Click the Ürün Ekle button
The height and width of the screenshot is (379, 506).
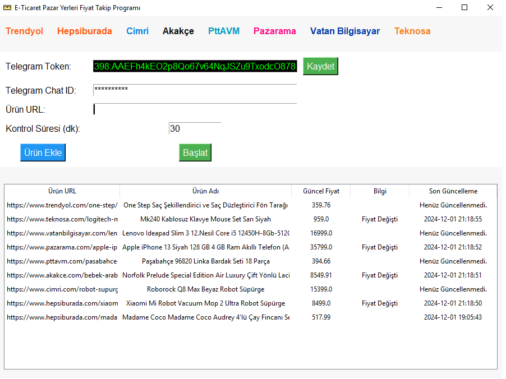43,152
